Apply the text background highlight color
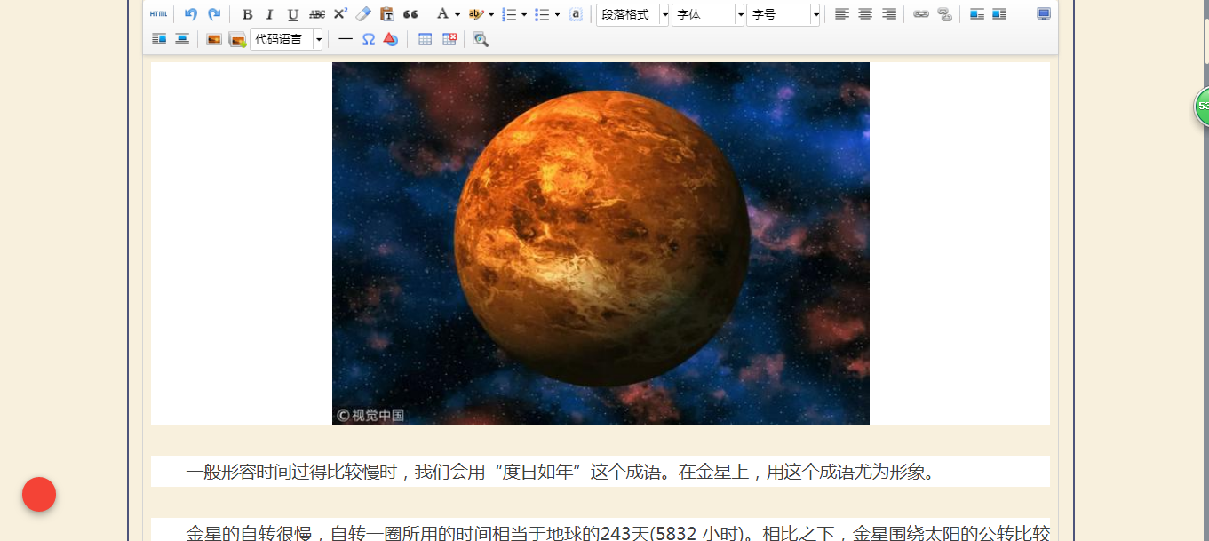 click(x=476, y=14)
